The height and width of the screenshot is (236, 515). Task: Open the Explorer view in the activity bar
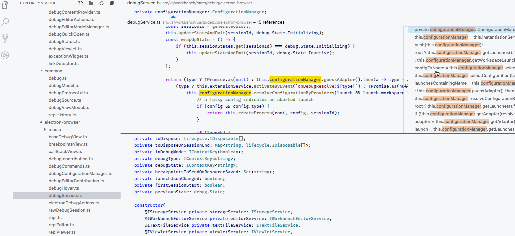coord(5,5)
